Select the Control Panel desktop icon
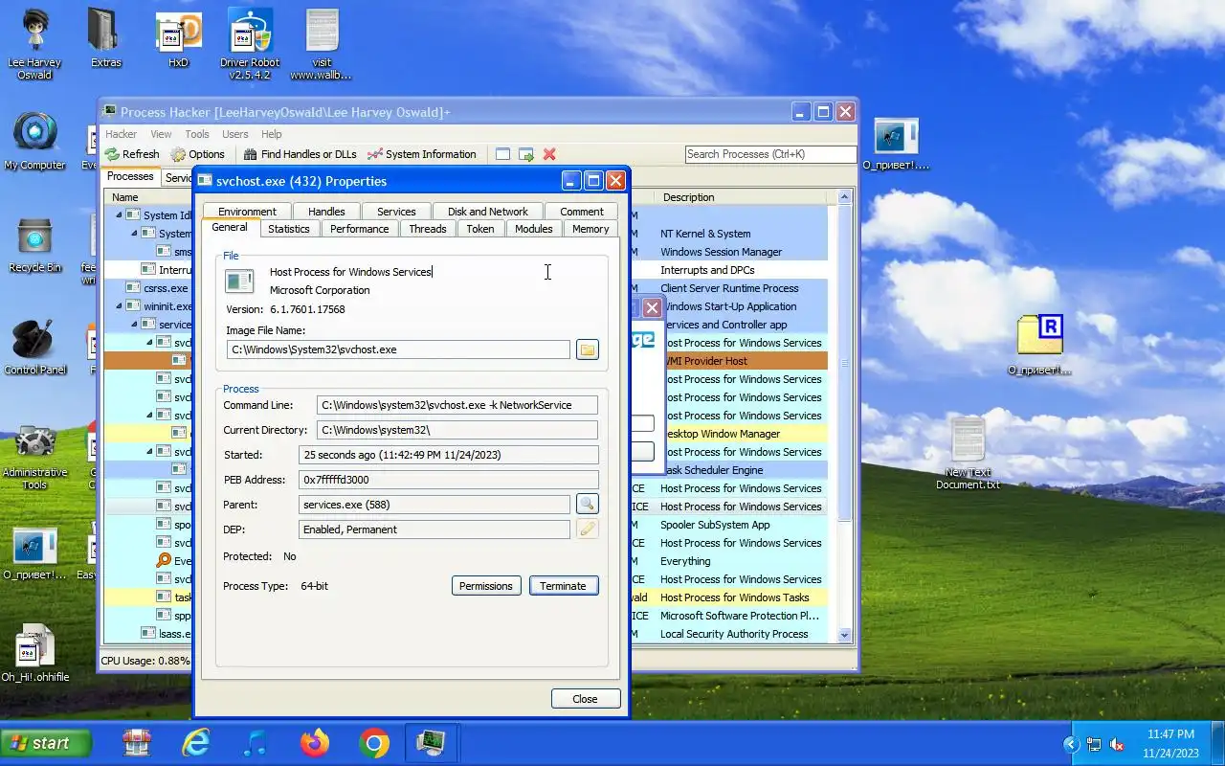The image size is (1225, 766). click(34, 348)
